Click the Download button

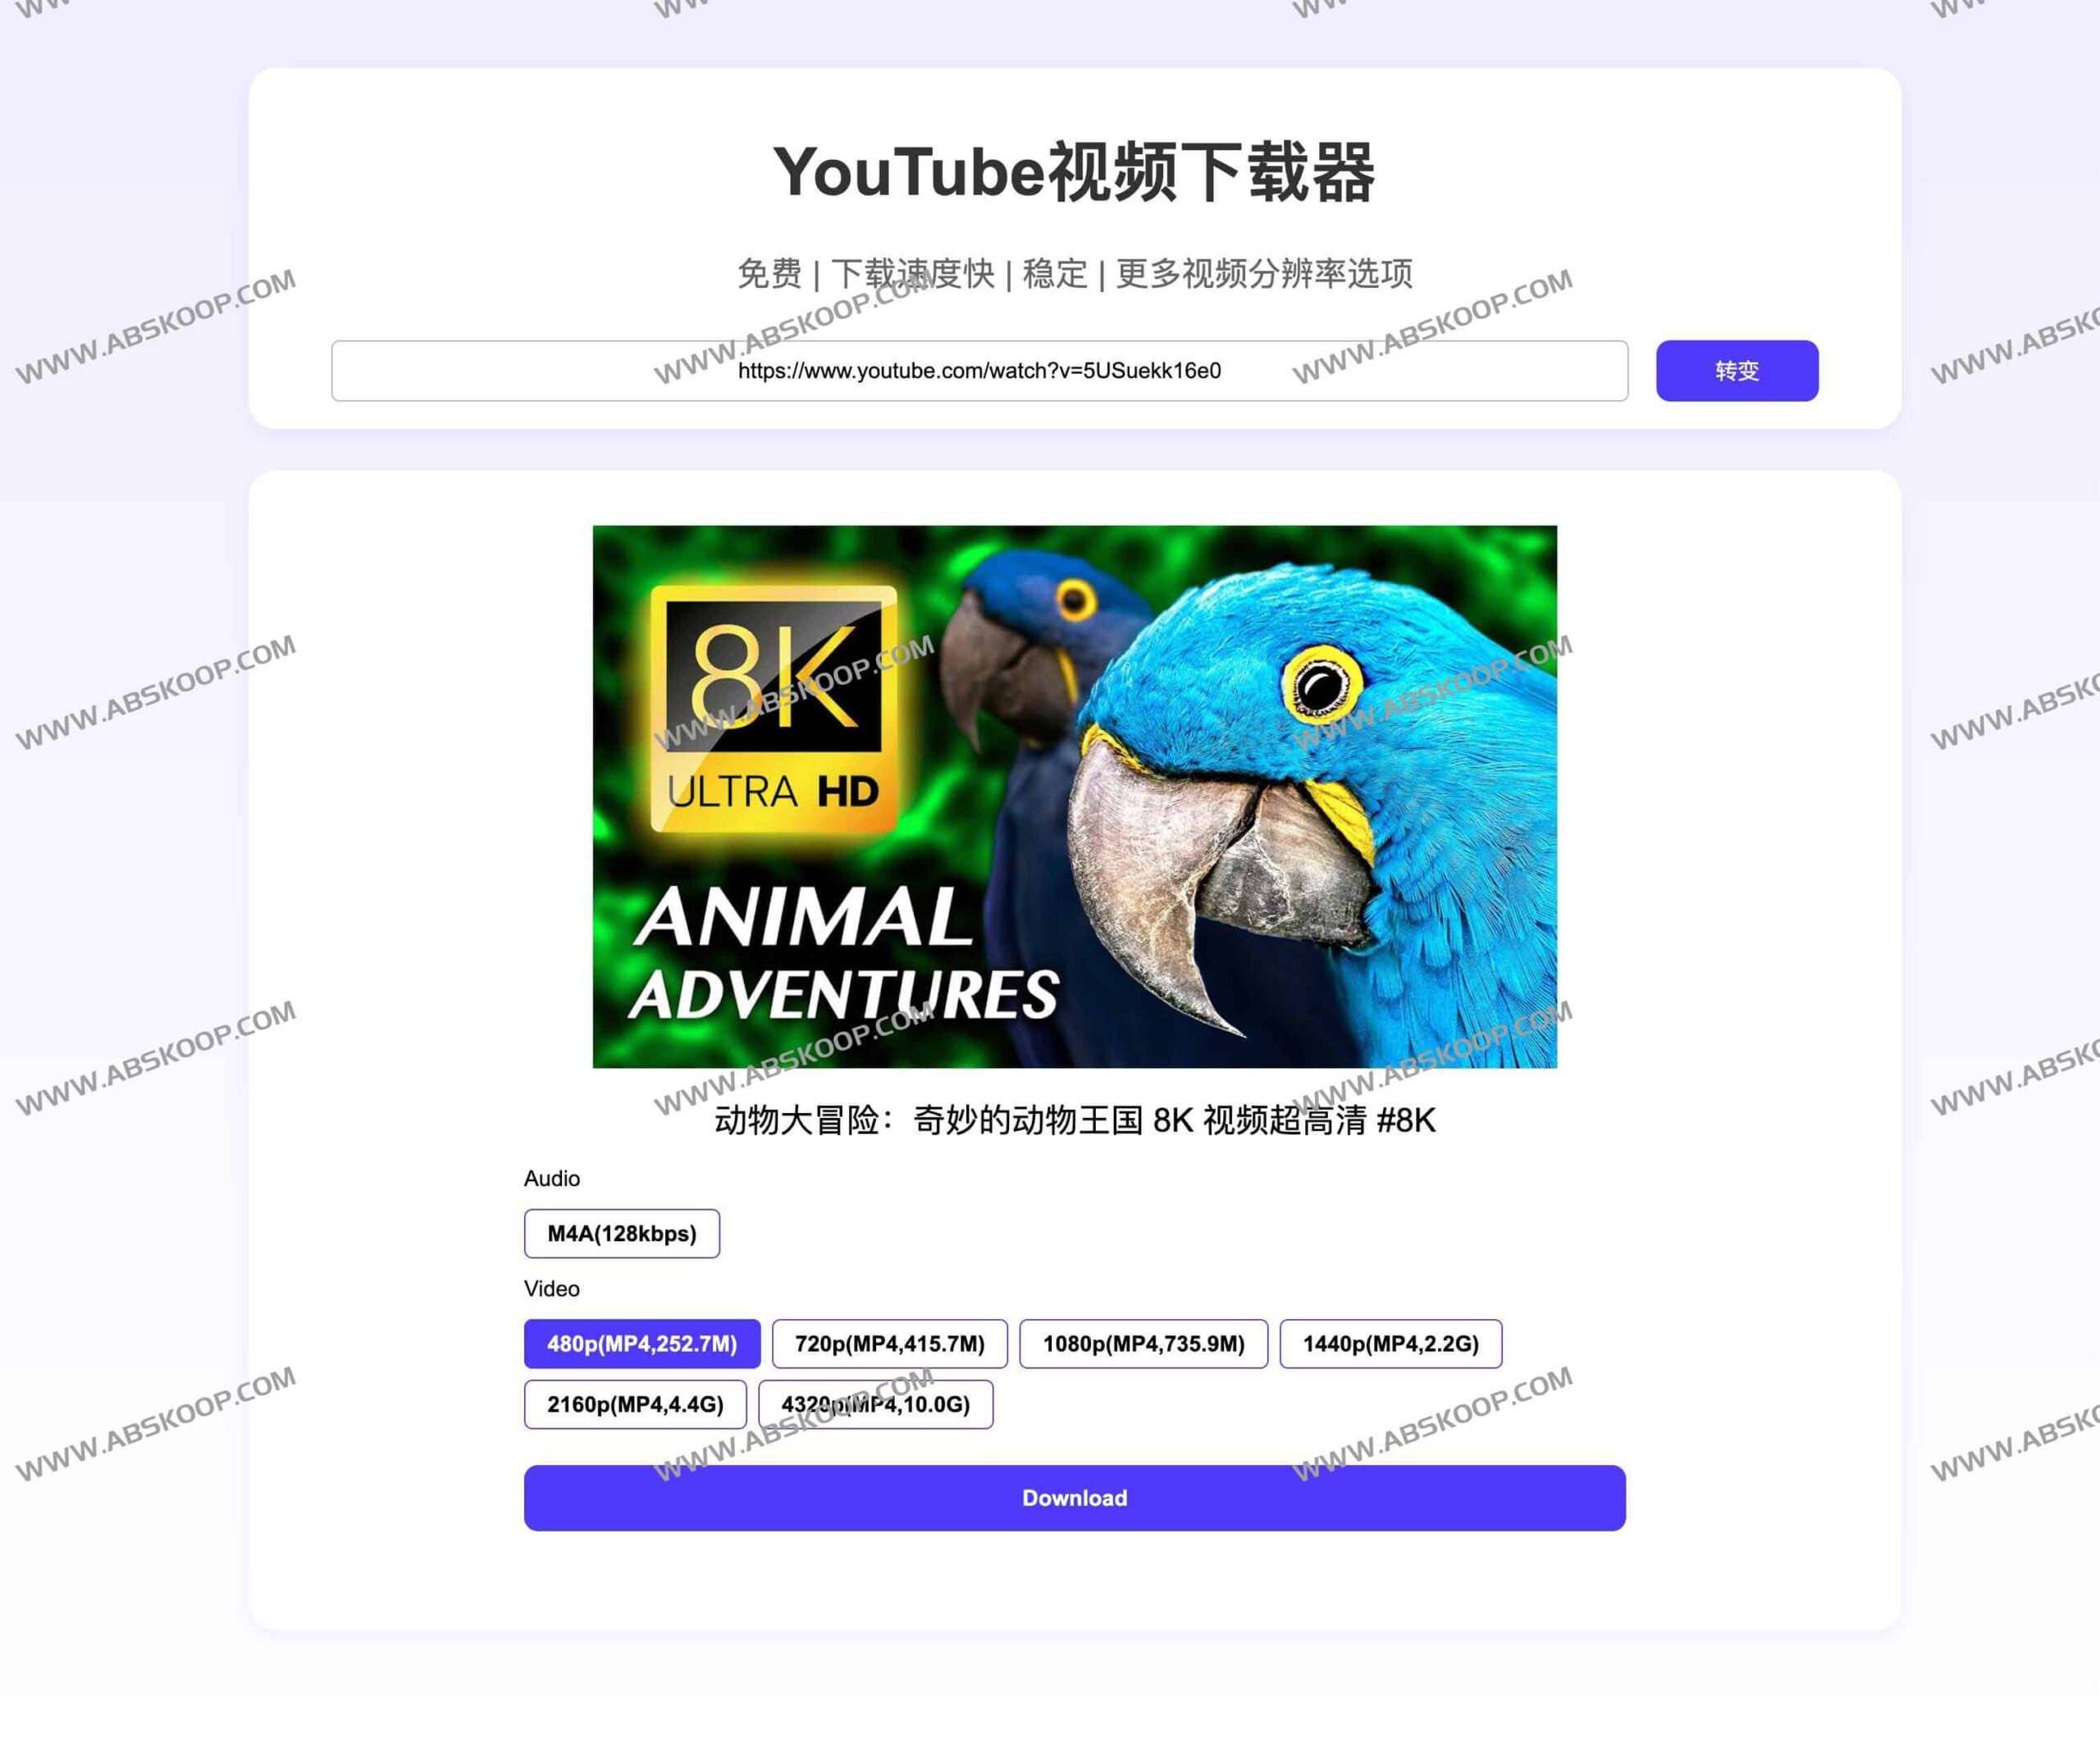pyautogui.click(x=1075, y=1498)
